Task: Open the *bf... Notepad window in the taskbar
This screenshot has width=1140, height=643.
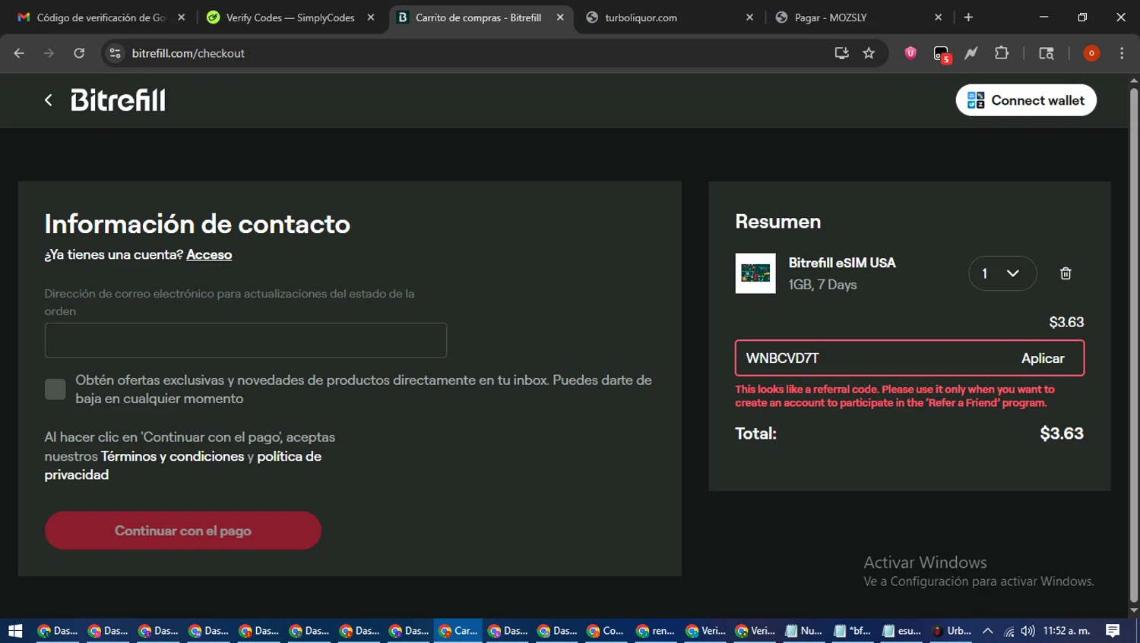Action: (853, 631)
